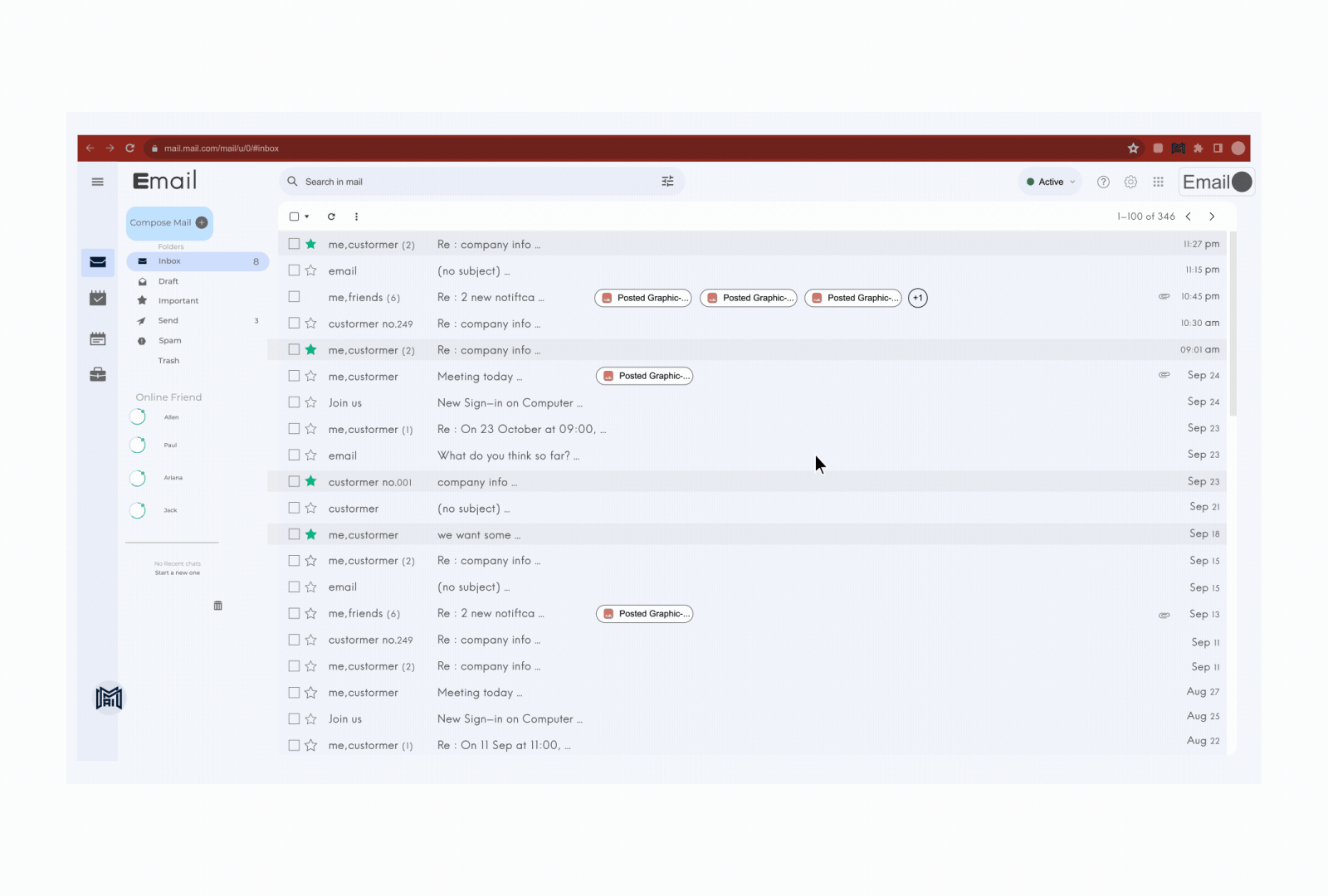The width and height of the screenshot is (1328, 896).
Task: Open the apps grid icon
Action: point(1159,181)
